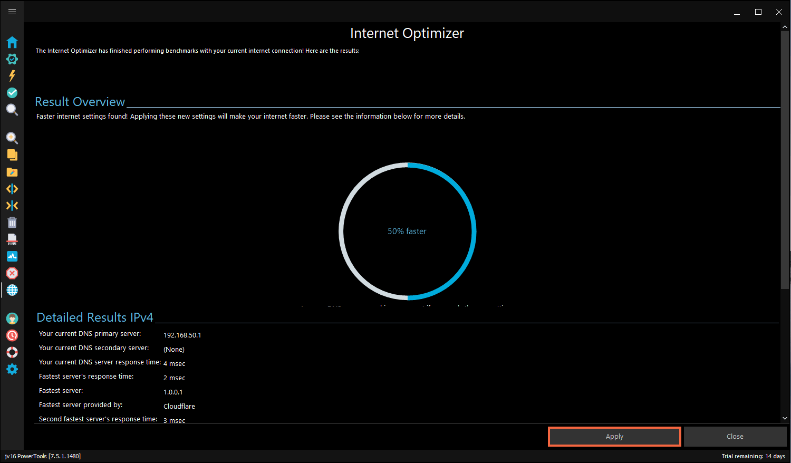Open the red clock sidebar icon
Screen dimensions: 791x463
[12, 335]
